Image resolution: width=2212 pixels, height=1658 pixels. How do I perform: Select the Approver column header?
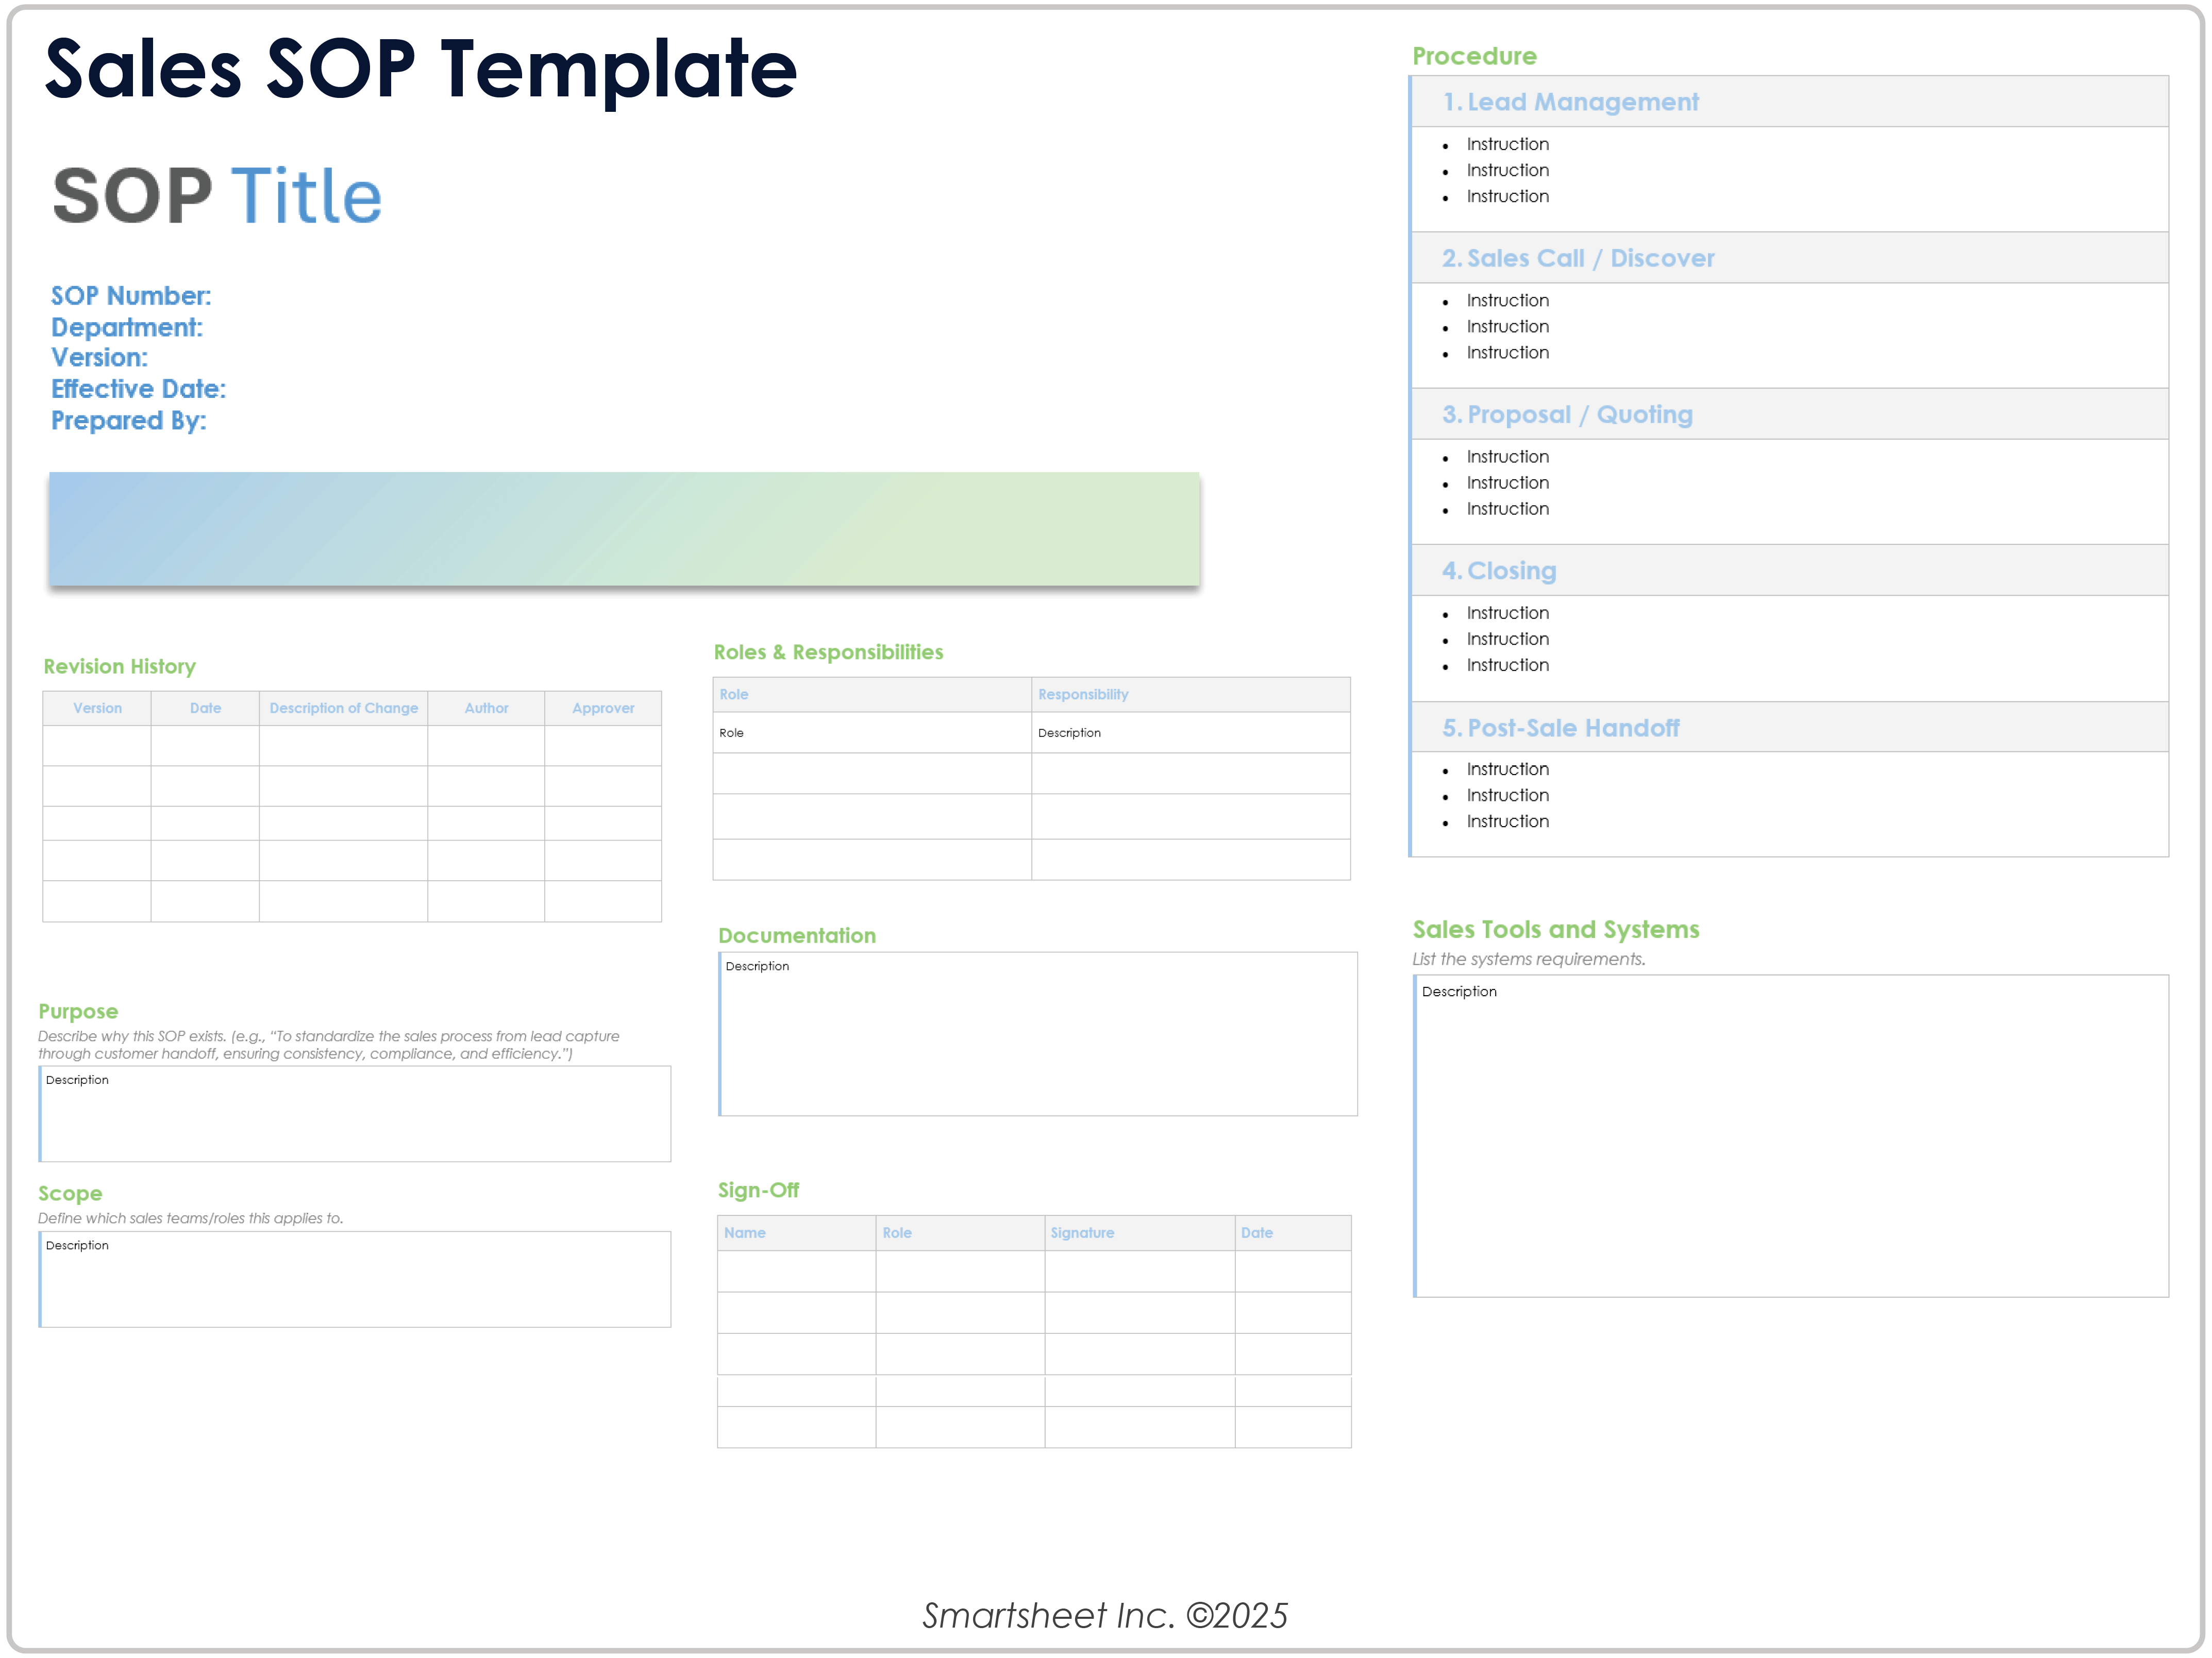(603, 708)
